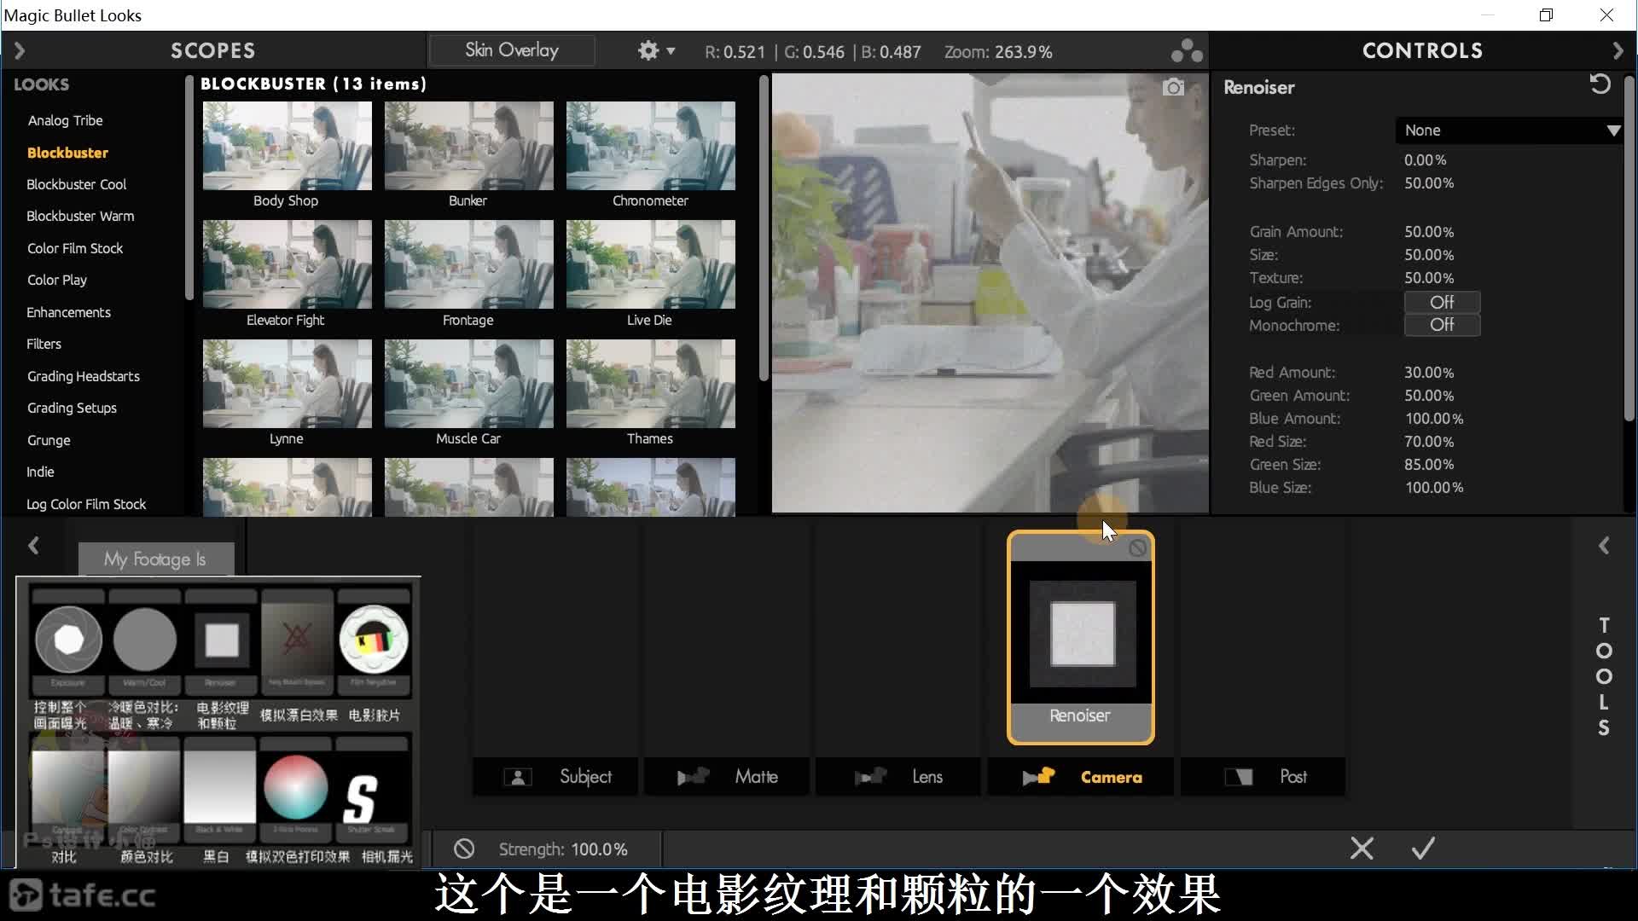Switch to the Lens tab
This screenshot has height=921, width=1638.
point(897,777)
